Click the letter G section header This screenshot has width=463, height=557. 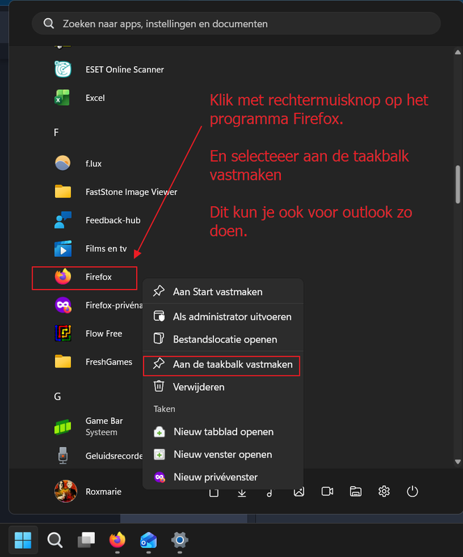[x=57, y=396]
